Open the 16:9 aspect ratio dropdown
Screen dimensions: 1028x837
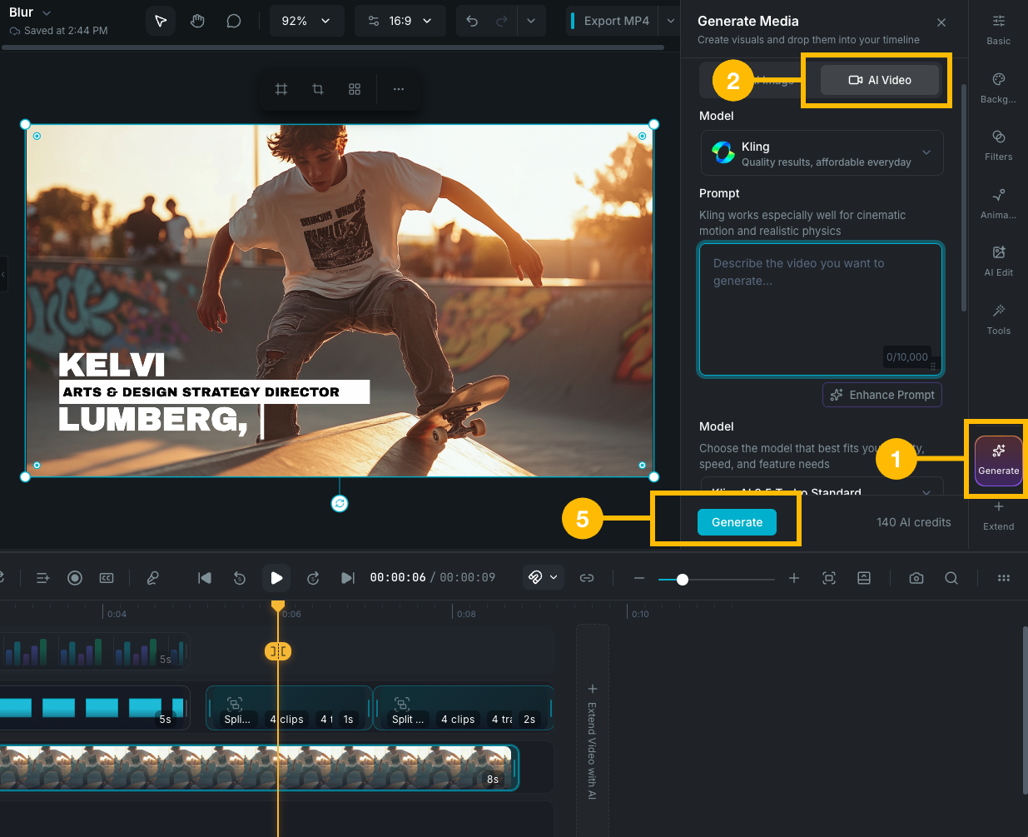[x=400, y=20]
